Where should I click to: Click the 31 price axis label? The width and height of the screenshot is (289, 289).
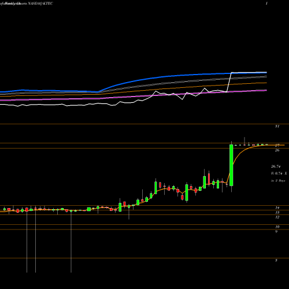pos(277,127)
